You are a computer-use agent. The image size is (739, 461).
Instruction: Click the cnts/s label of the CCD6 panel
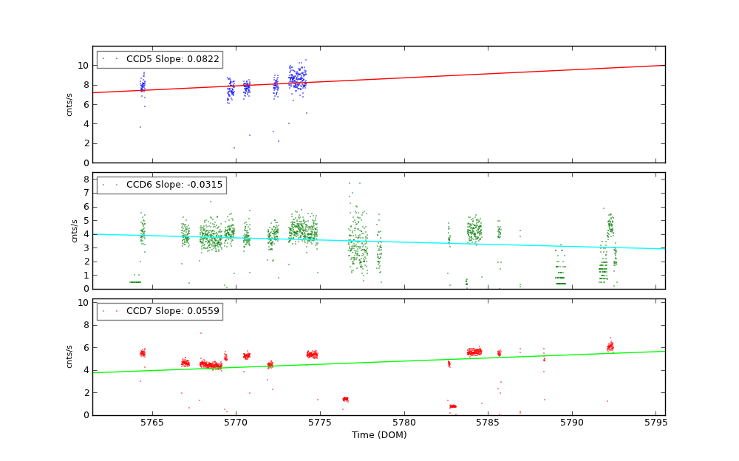click(x=74, y=230)
